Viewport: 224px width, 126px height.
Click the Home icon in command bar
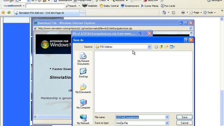(164, 13)
